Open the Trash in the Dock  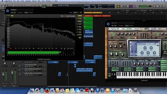pos(135,90)
